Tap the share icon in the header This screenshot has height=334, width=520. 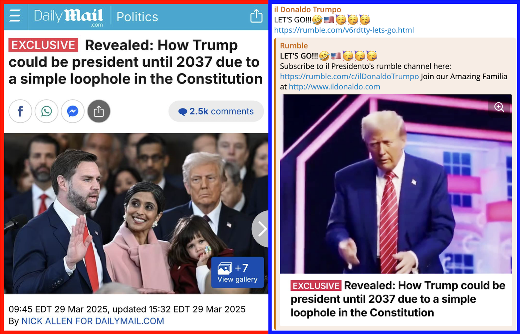click(x=256, y=16)
